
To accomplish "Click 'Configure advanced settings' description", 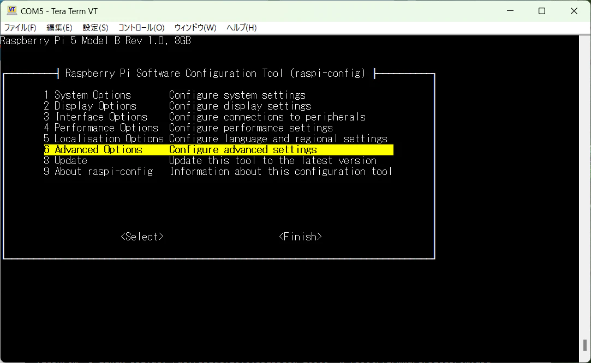I will point(243,149).
